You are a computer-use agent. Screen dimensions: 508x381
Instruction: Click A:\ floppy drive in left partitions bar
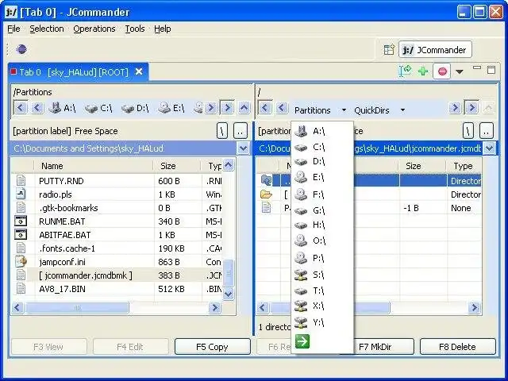pos(62,108)
